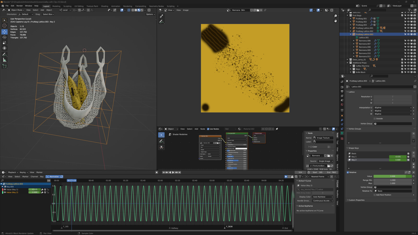
Task: Open the Source Single Image dropdown
Action: click(x=326, y=161)
